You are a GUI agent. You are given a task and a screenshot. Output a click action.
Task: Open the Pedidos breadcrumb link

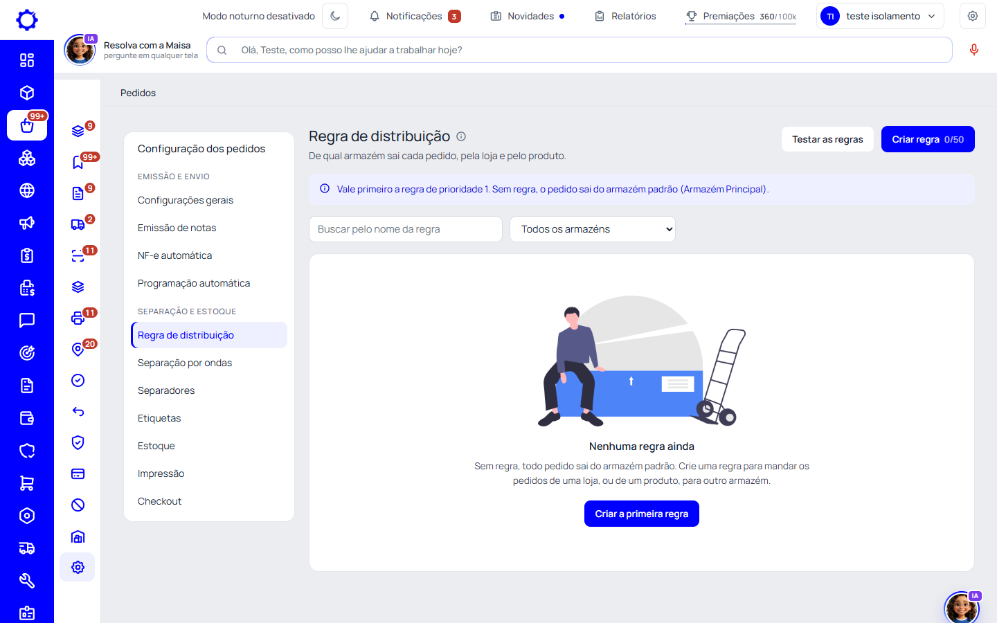pos(138,93)
